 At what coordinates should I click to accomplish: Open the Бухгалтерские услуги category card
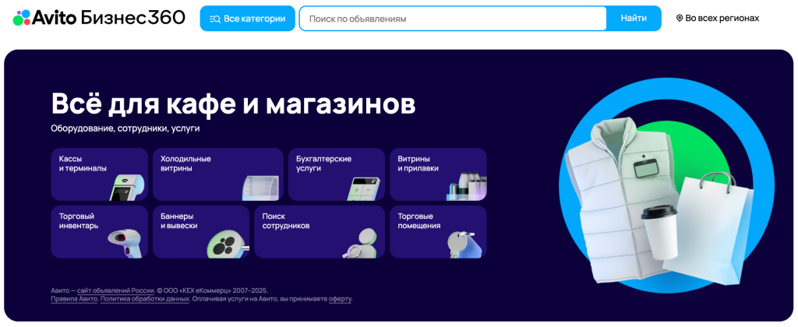pos(337,174)
